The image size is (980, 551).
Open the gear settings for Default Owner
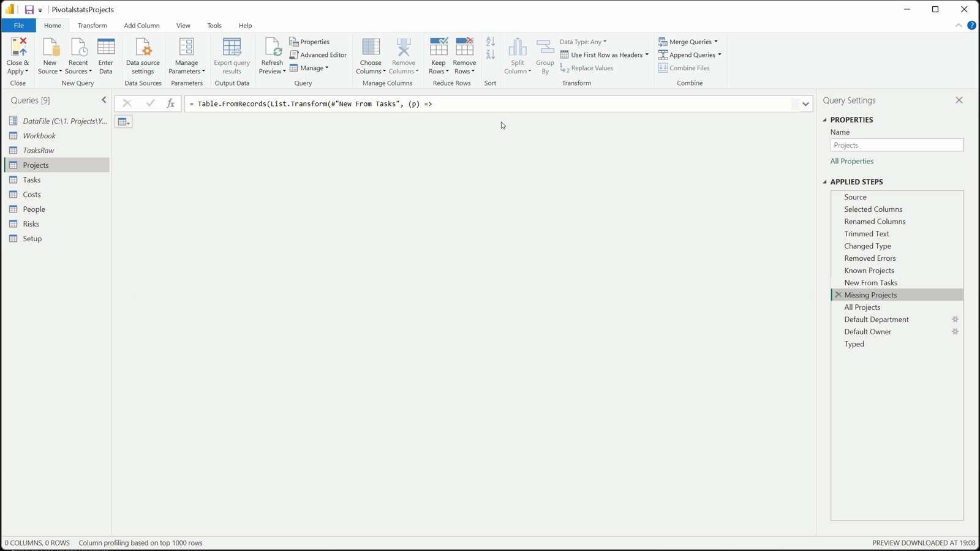tap(955, 332)
